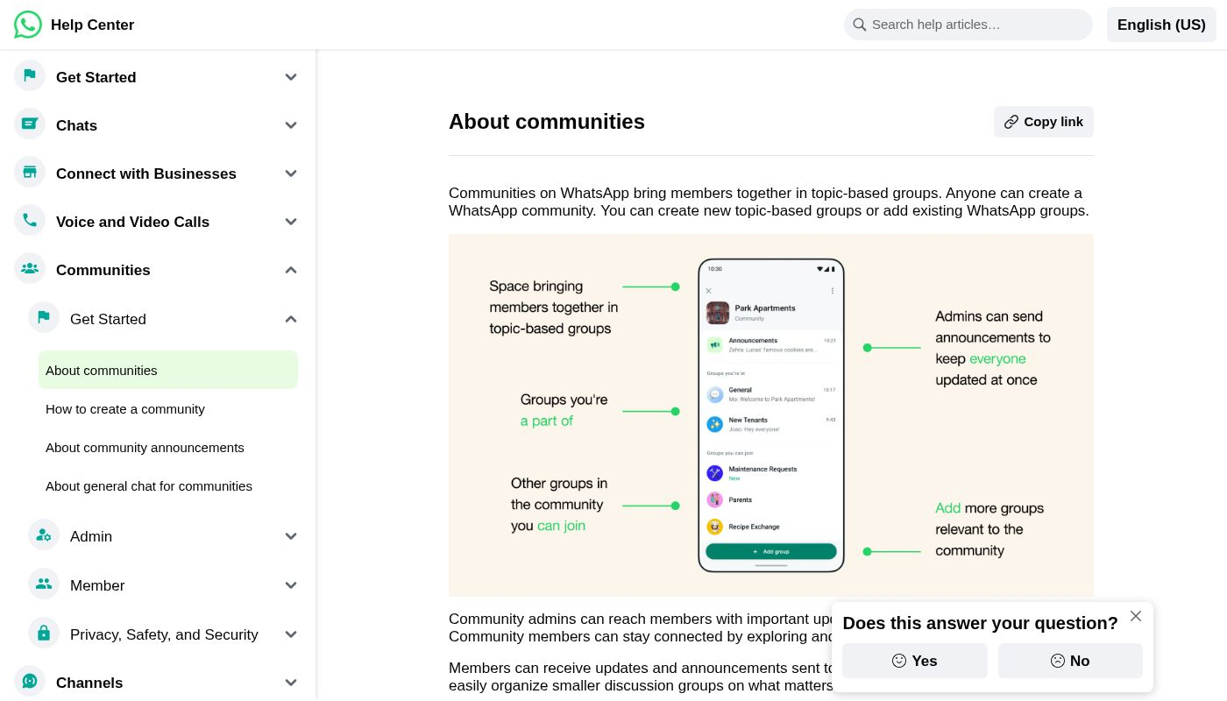The height and width of the screenshot is (701, 1227).
Task: Collapse the Communities section chevron
Action: [291, 270]
